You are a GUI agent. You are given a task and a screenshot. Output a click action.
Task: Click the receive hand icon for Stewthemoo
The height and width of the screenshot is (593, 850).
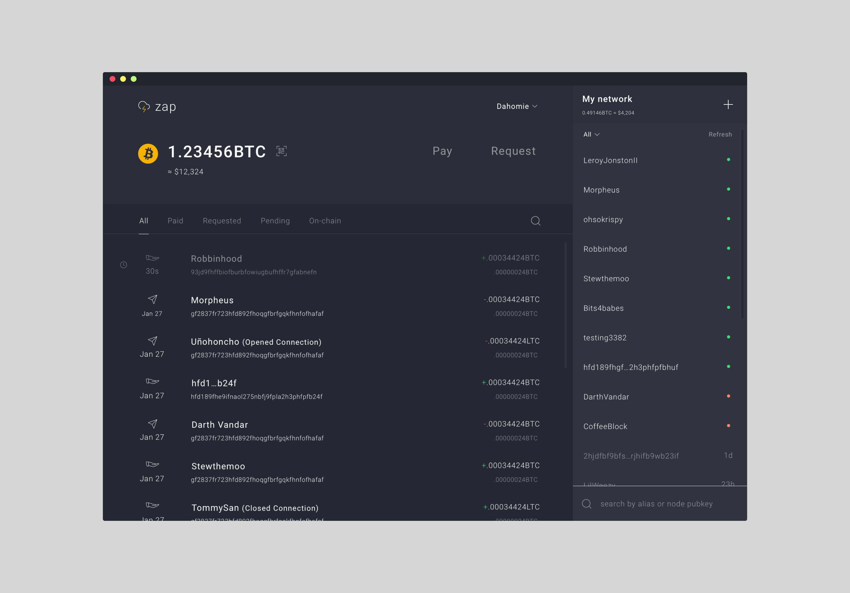[152, 464]
